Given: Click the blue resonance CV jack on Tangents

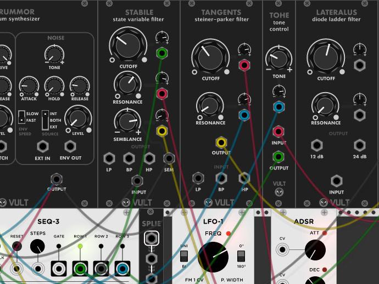Looking at the screenshot, I should tap(244, 115).
